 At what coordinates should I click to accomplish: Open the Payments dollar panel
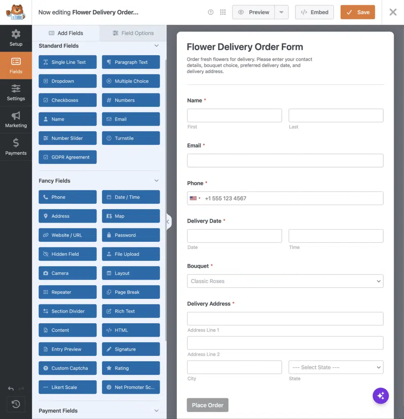[16, 147]
